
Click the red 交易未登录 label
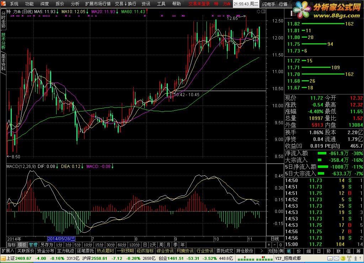point(199,4)
